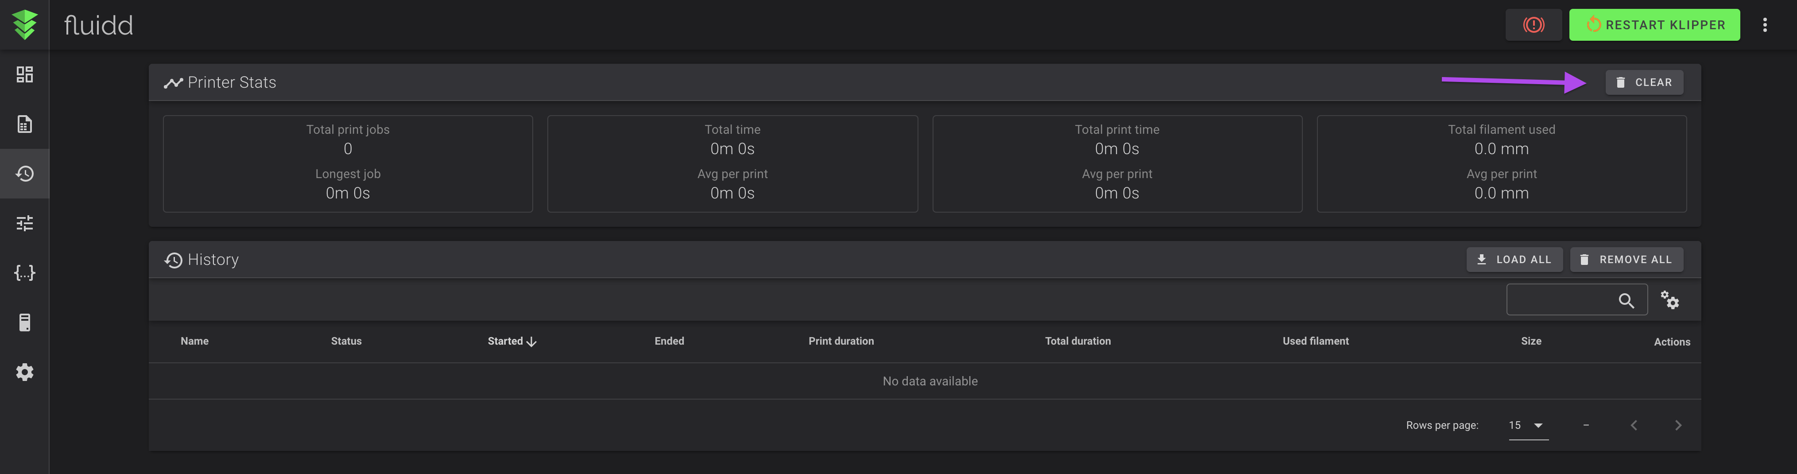The image size is (1797, 474).
Task: Click the History panel header
Action: point(213,259)
